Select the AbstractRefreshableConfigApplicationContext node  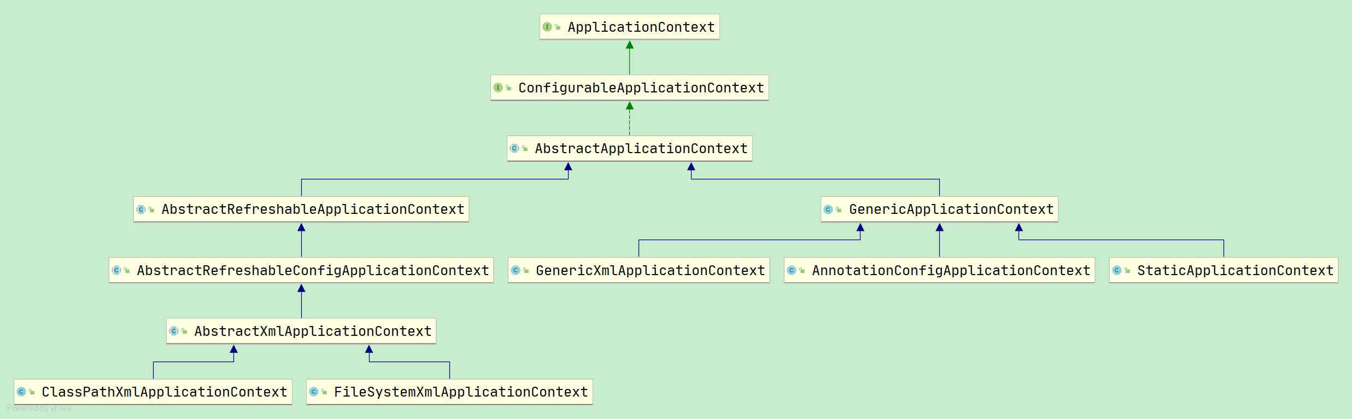tap(313, 270)
